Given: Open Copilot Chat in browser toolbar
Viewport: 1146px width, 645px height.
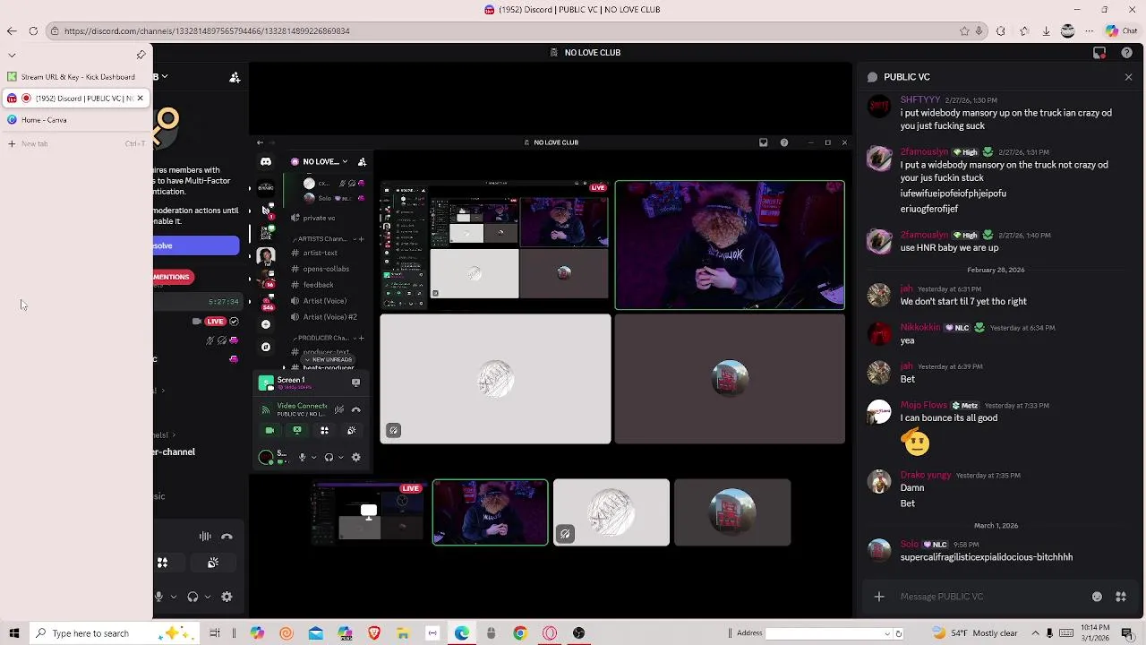Looking at the screenshot, I should point(1121,30).
